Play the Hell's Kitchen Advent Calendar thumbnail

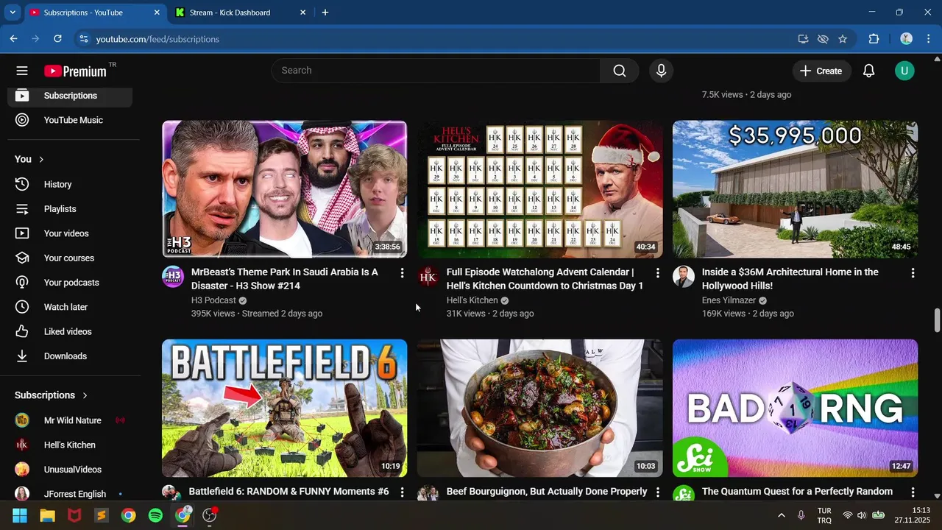click(539, 189)
